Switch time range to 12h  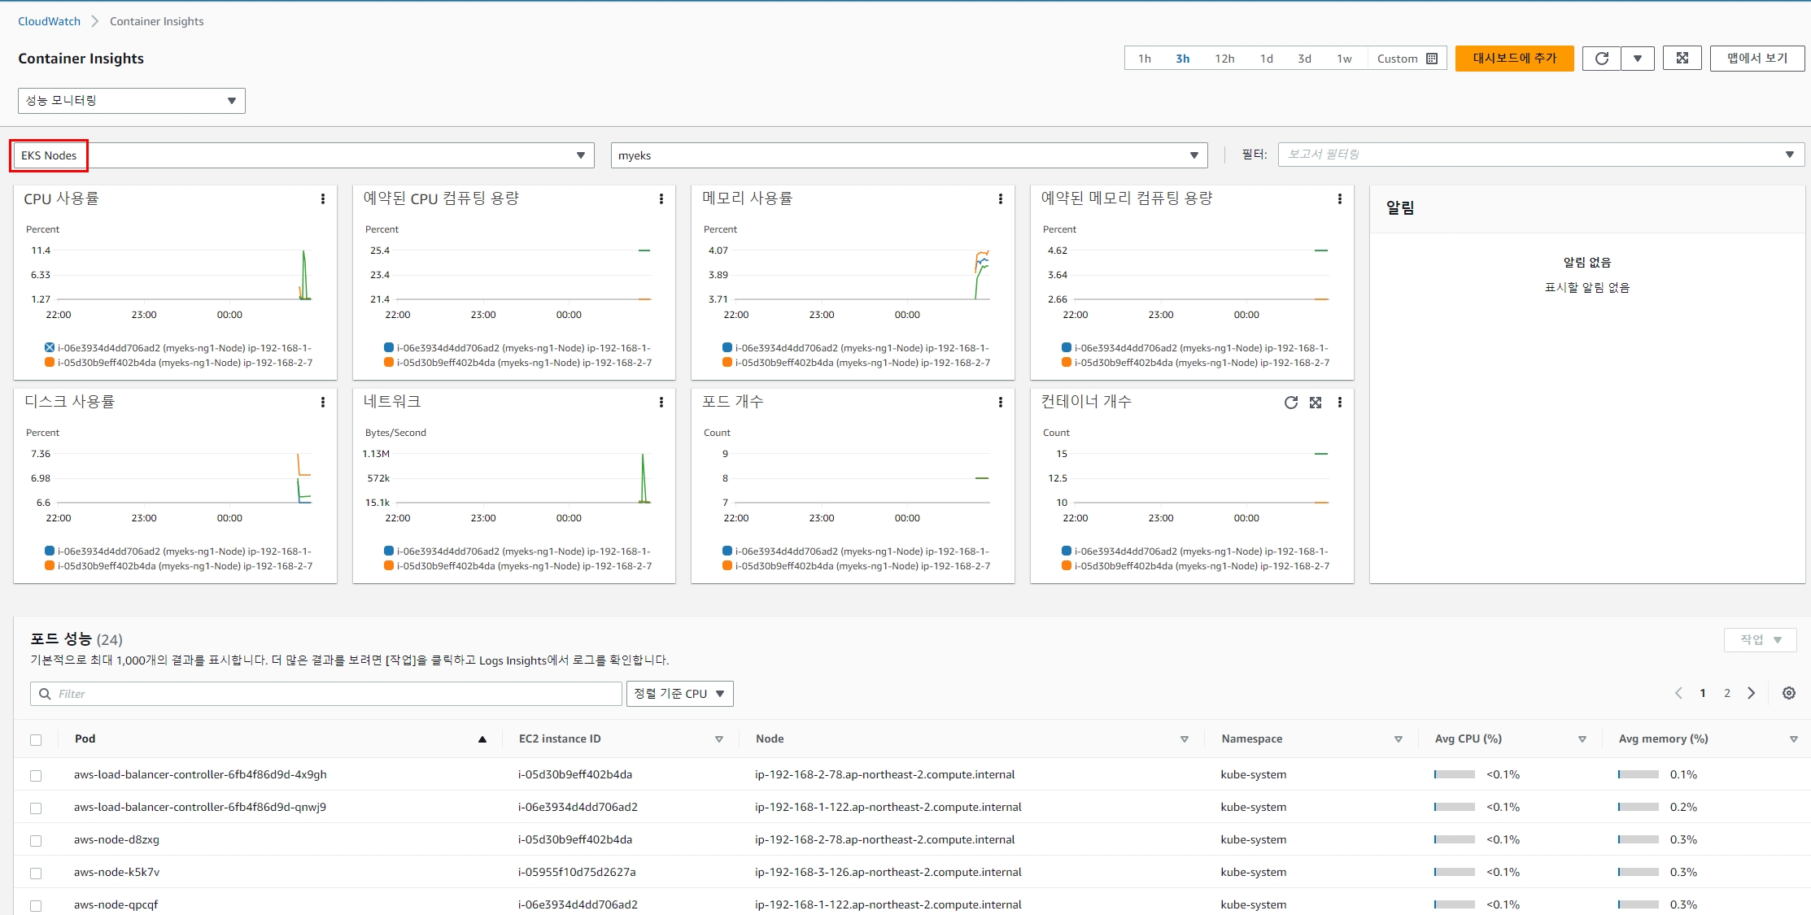pos(1224,59)
